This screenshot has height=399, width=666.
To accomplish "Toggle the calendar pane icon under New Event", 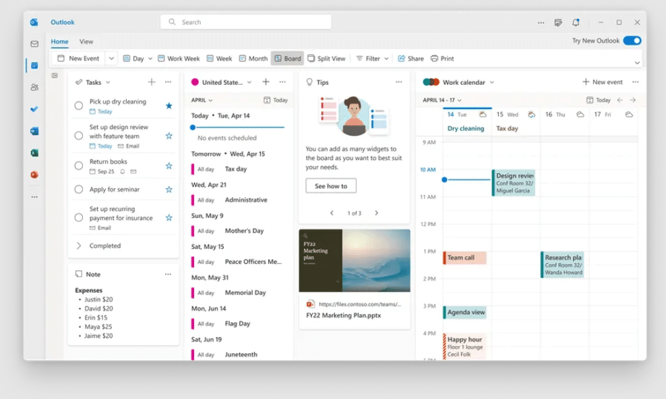I will tap(55, 75).
